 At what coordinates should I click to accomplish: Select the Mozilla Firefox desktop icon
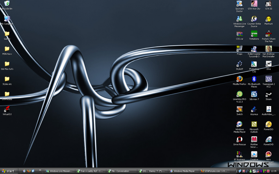[239, 79]
